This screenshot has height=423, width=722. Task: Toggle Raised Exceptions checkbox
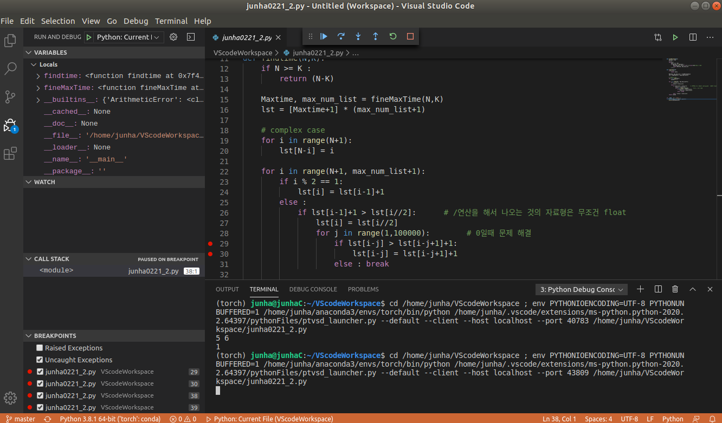pyautogui.click(x=40, y=348)
